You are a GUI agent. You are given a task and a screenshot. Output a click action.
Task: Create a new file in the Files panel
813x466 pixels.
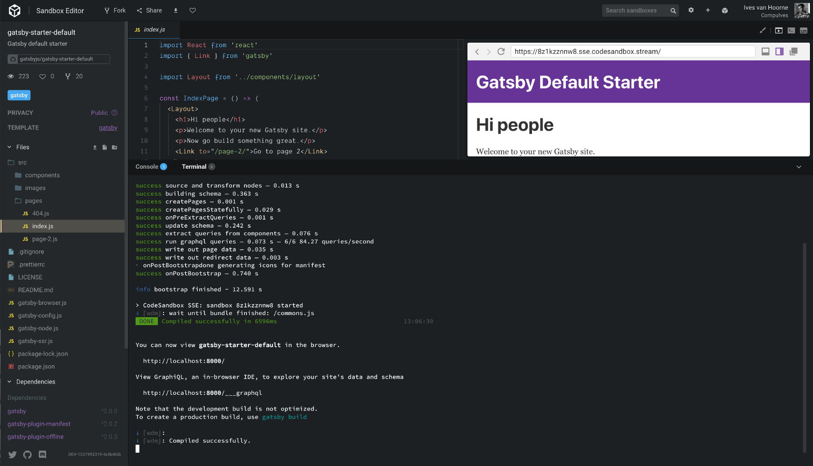point(105,147)
